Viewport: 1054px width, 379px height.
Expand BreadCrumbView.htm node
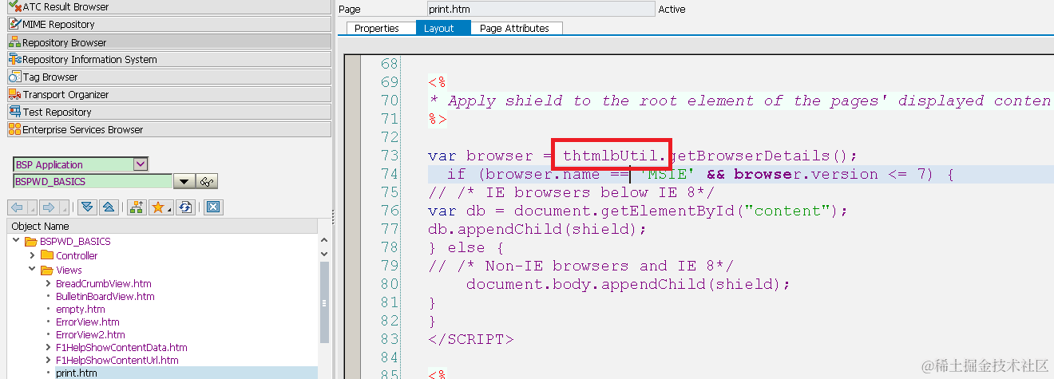[48, 283]
